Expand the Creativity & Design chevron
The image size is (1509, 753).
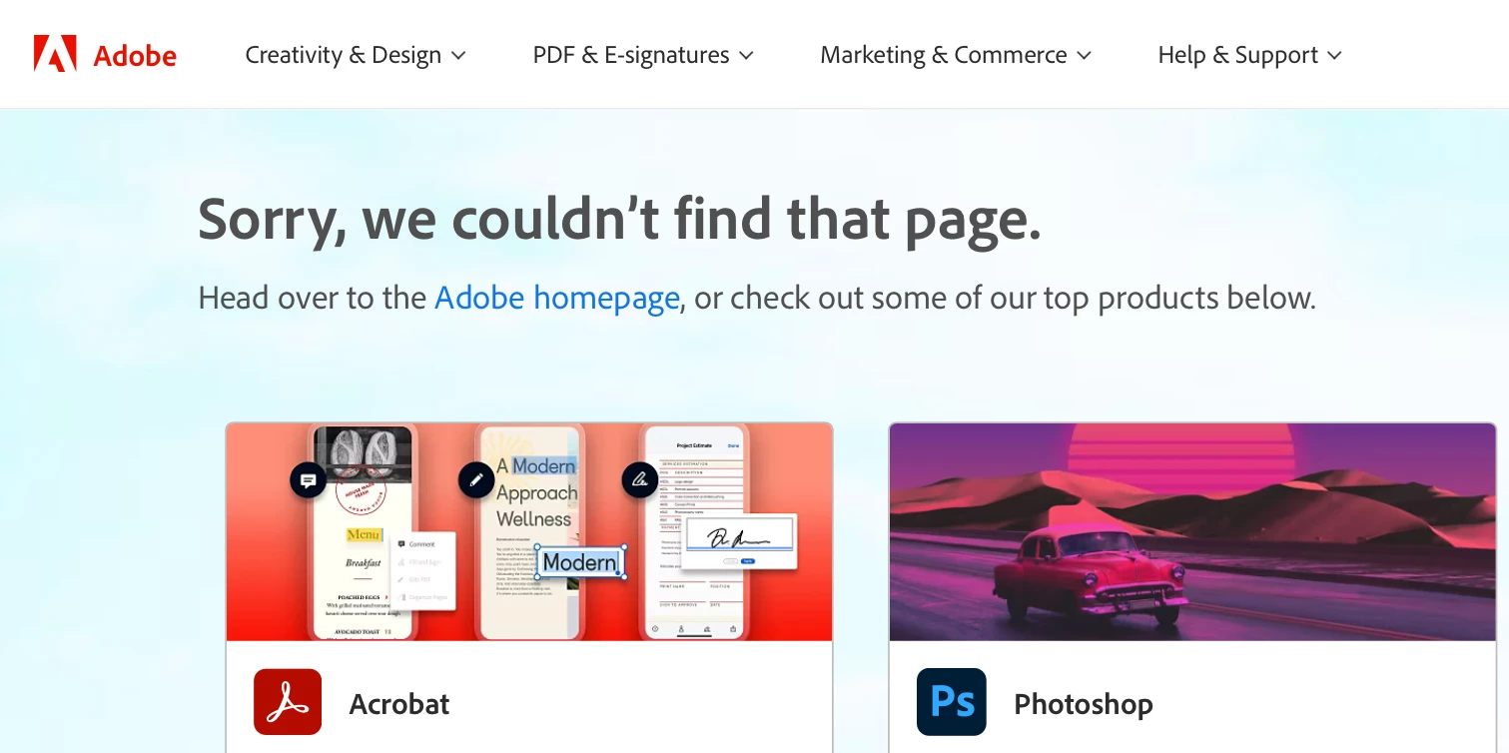click(x=458, y=56)
